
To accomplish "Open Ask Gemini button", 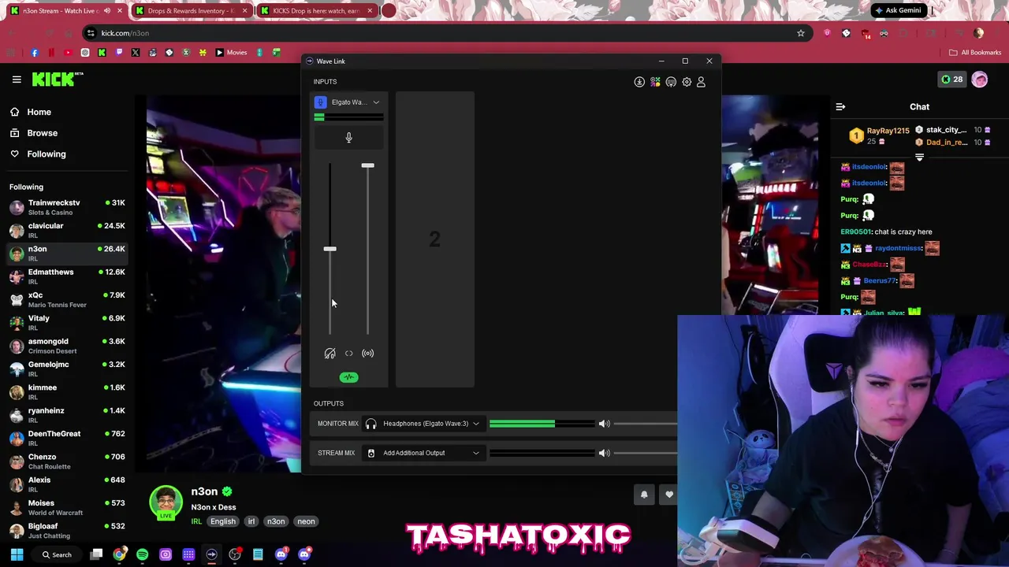I will pyautogui.click(x=897, y=11).
